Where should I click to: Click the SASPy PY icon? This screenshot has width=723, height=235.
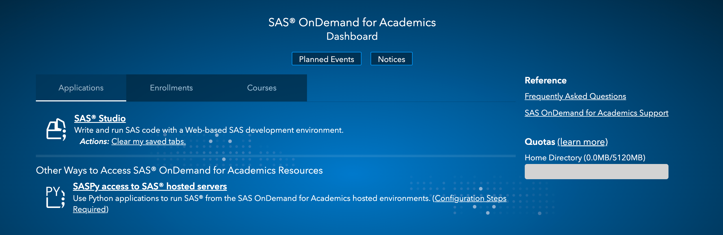56,197
